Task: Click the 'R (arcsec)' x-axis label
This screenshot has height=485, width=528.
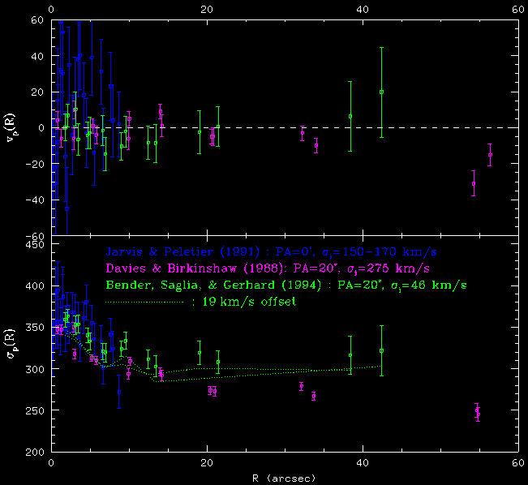Action: [x=284, y=478]
